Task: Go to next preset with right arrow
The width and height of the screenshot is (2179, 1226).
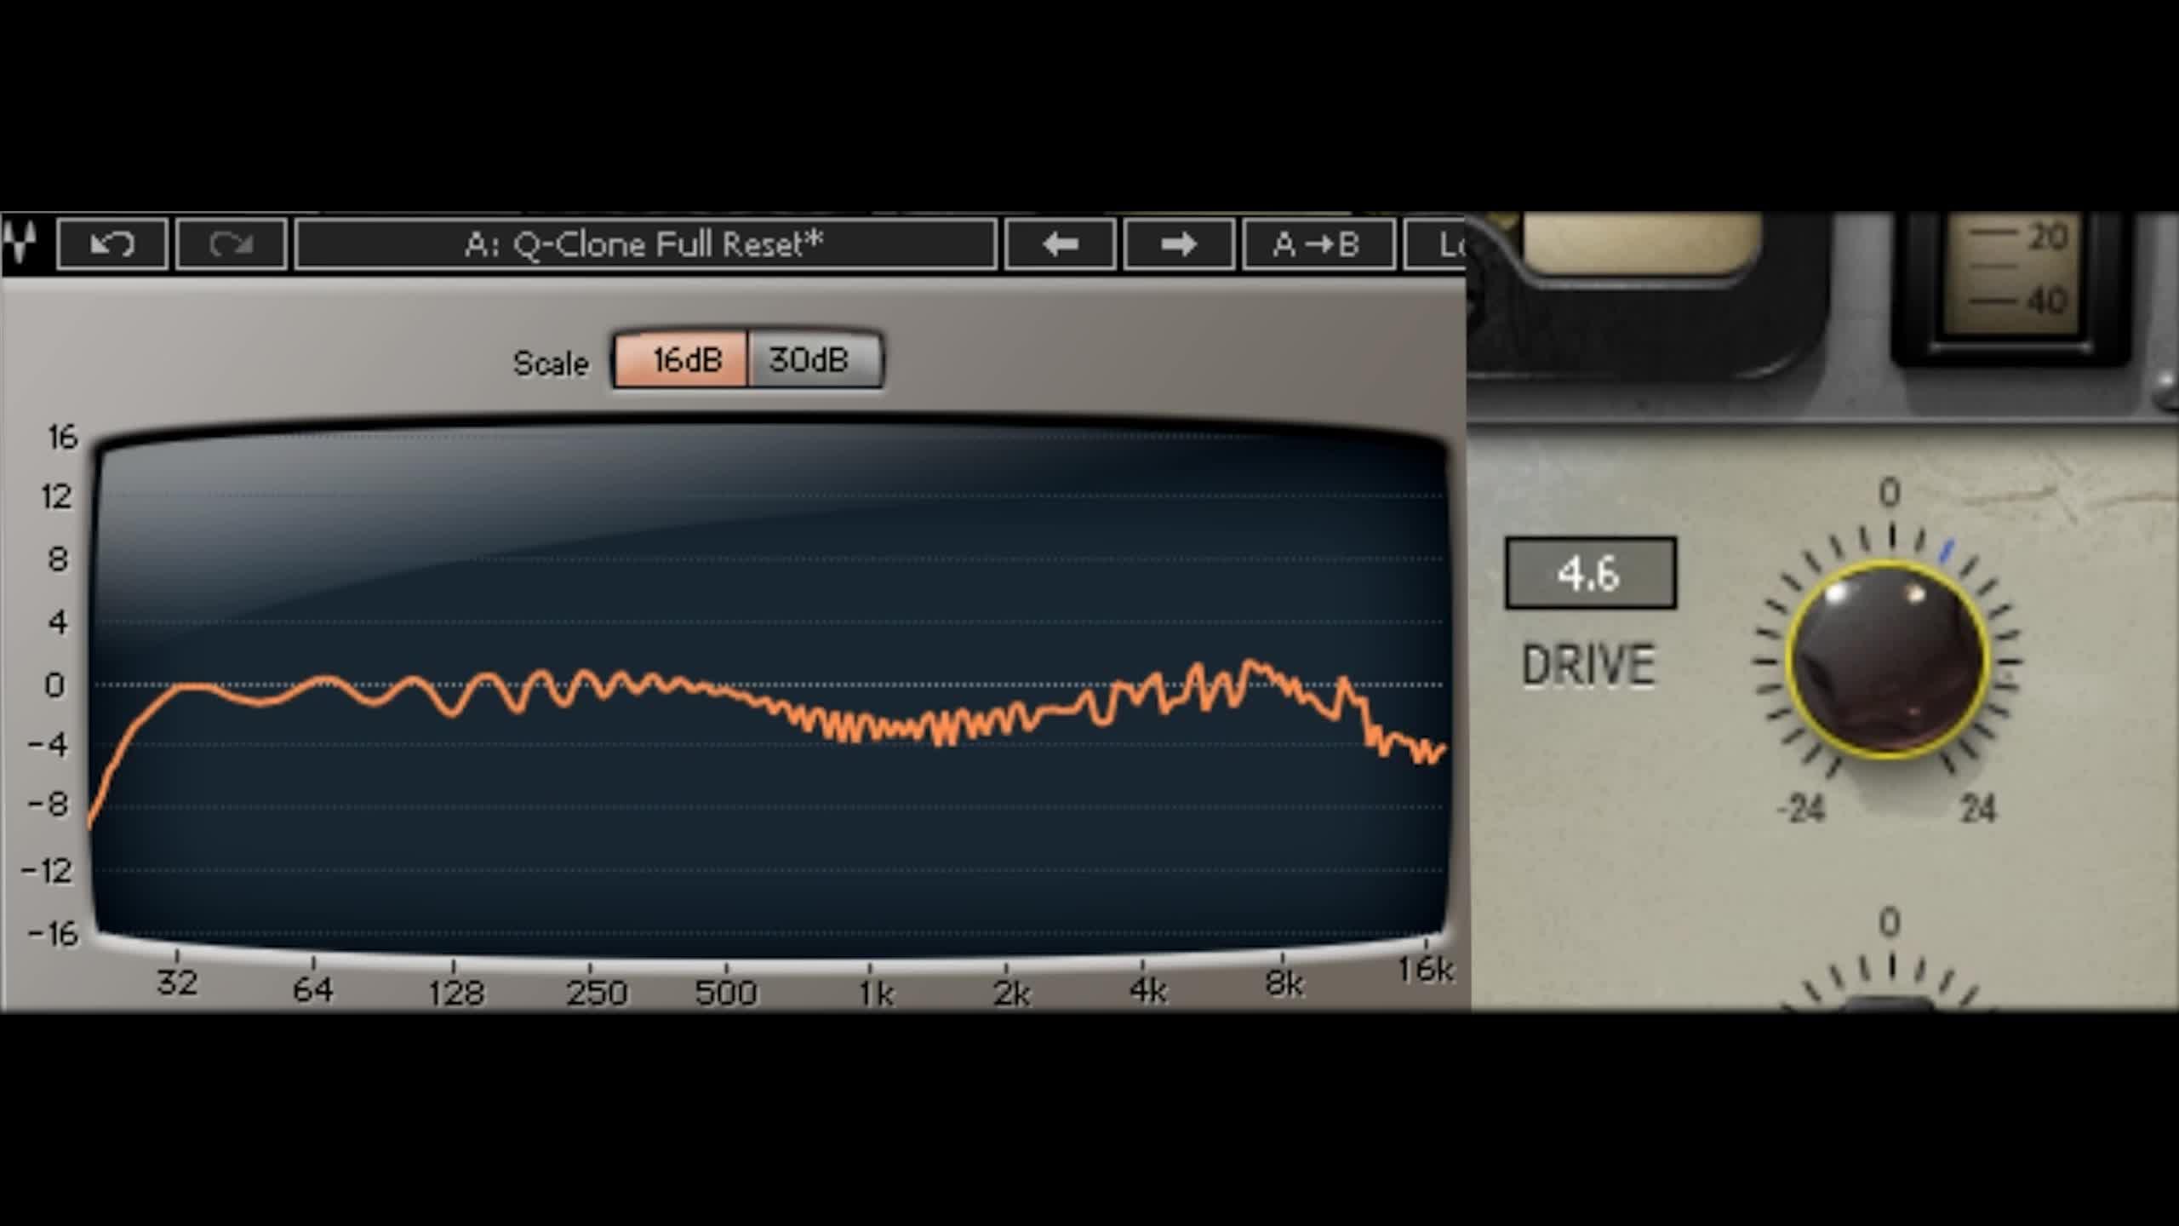Action: pyautogui.click(x=1179, y=244)
